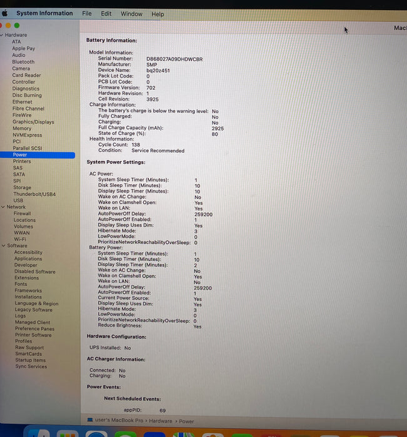The image size is (407, 437).
Task: Select the highlighted Power item
Action: 38,155
